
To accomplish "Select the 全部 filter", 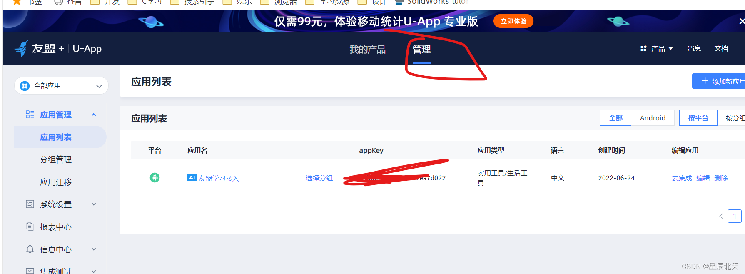I will pos(615,118).
